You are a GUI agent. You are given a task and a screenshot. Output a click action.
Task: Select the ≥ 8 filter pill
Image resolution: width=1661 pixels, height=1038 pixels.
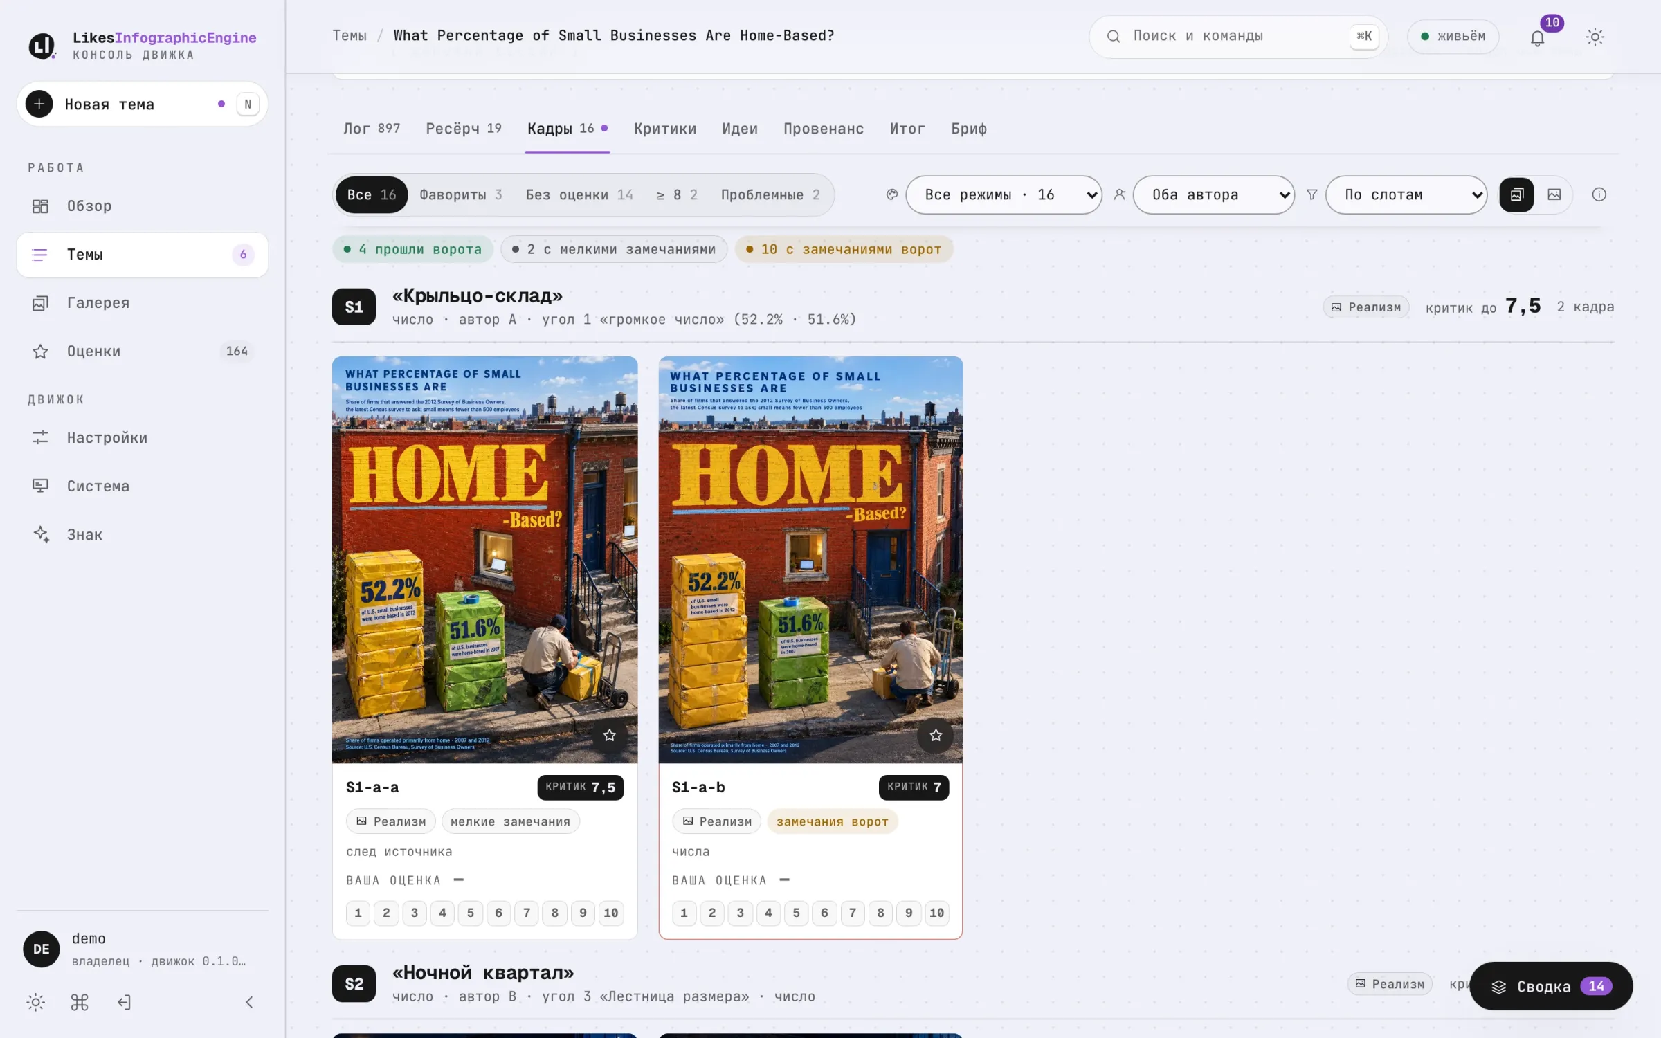click(677, 195)
